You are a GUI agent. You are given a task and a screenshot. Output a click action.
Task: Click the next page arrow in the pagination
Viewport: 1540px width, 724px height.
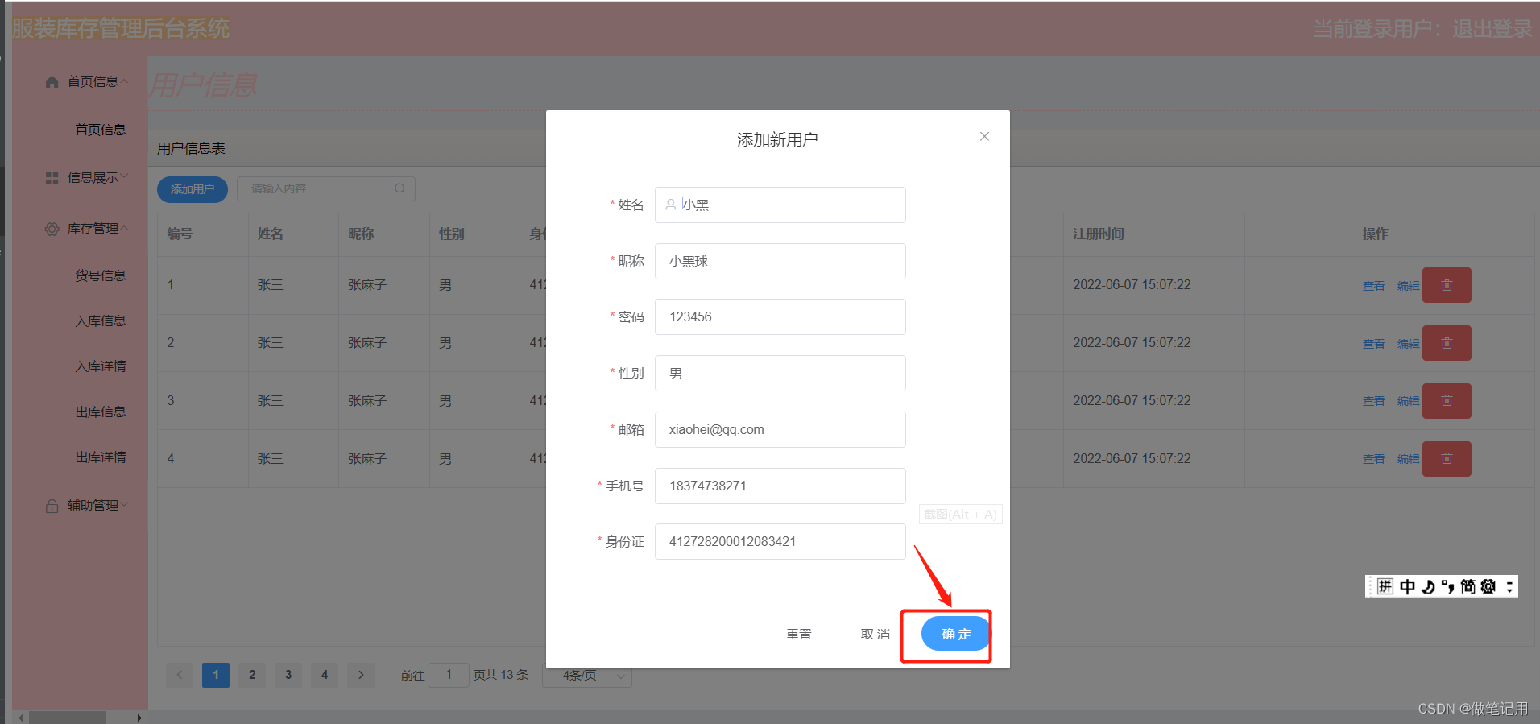[361, 675]
